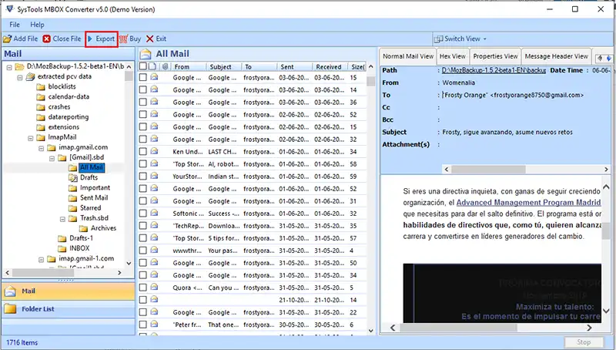Select the All Mail folder in tree
The height and width of the screenshot is (350, 616).
[92, 167]
